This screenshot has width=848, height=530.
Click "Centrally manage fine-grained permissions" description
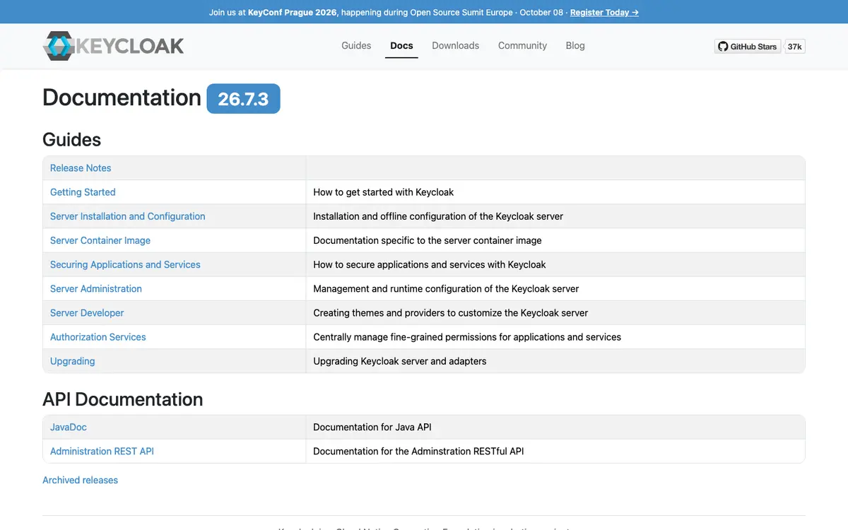[x=467, y=337]
